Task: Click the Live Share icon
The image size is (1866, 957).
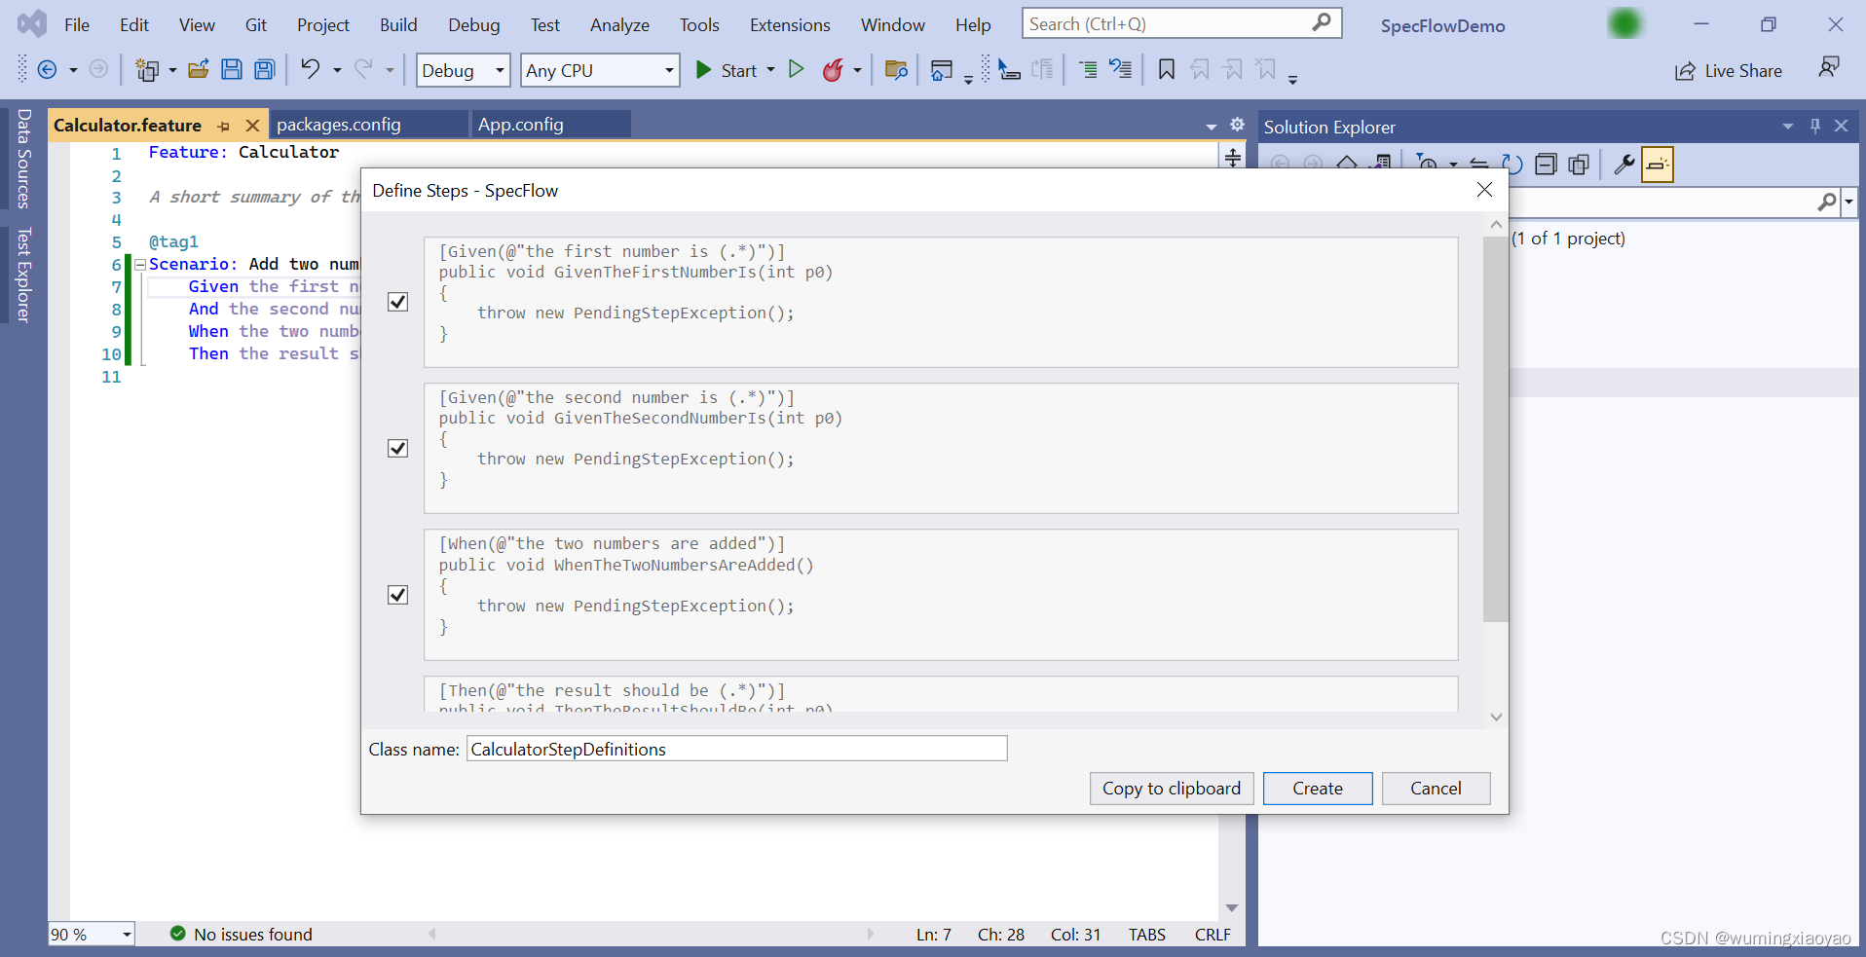Action: pos(1685,71)
